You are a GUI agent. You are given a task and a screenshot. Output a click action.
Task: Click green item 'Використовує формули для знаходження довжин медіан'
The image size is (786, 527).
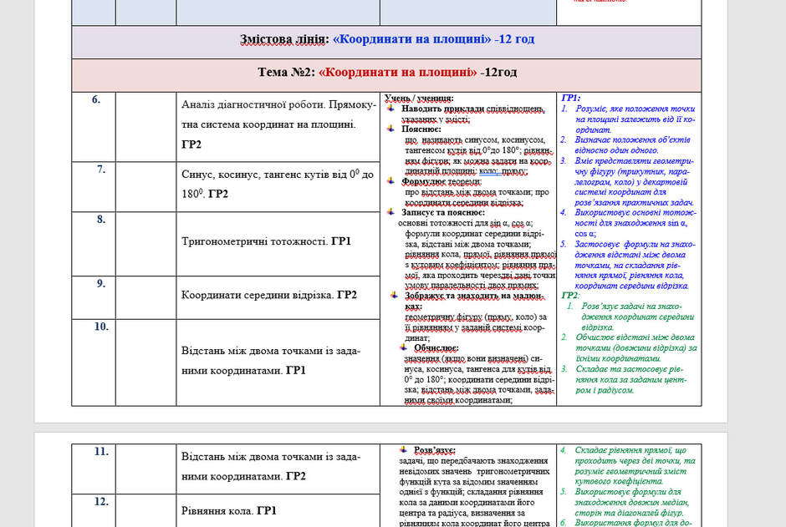[x=632, y=502]
